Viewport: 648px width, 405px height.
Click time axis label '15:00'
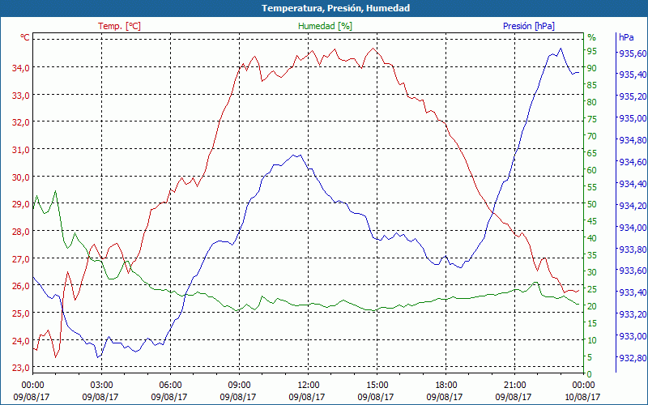377,386
